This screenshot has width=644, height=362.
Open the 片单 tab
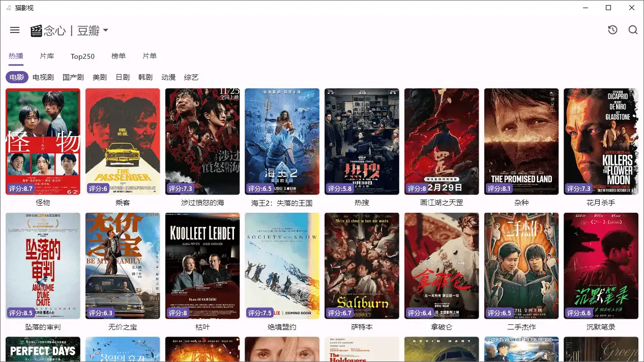[x=150, y=56]
